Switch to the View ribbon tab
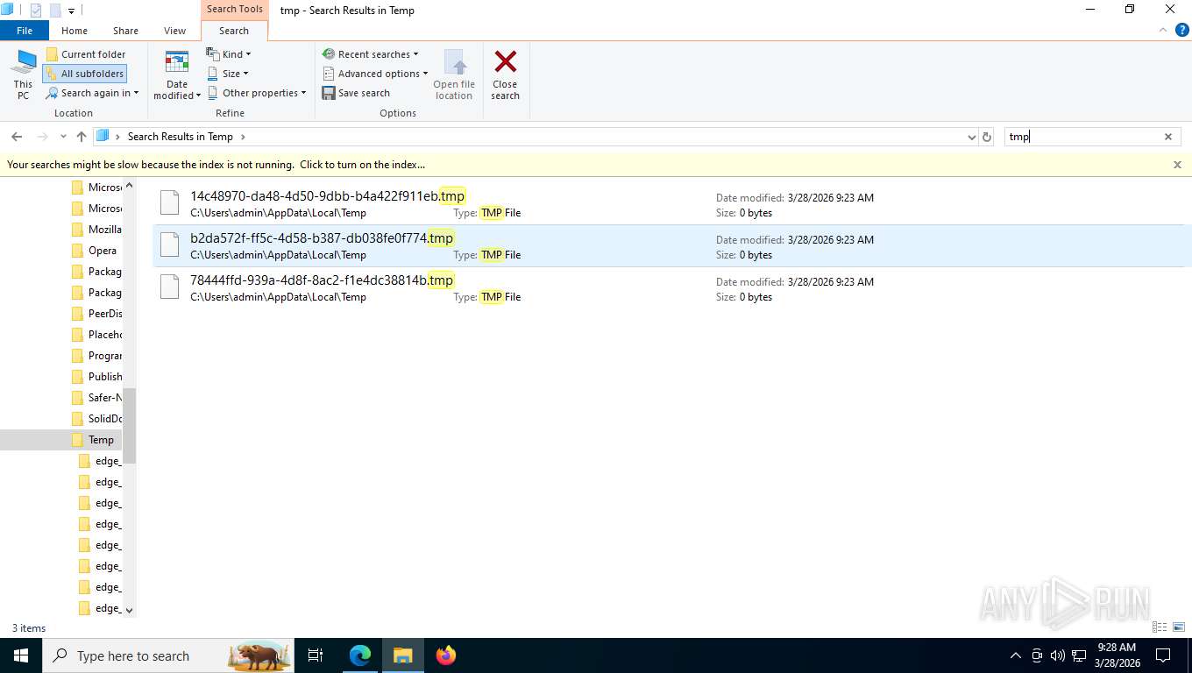 click(x=174, y=31)
